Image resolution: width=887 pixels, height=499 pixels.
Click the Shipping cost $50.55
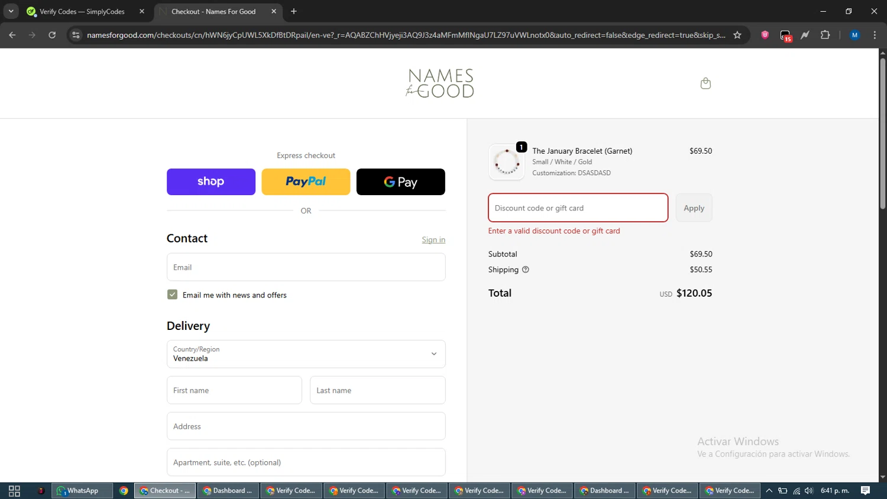click(701, 270)
